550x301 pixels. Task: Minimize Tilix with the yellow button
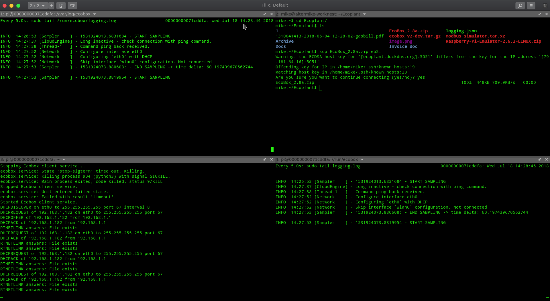pyautogui.click(x=11, y=5)
